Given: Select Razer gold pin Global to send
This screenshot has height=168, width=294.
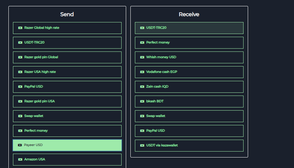Looking at the screenshot, I should 67,57.
